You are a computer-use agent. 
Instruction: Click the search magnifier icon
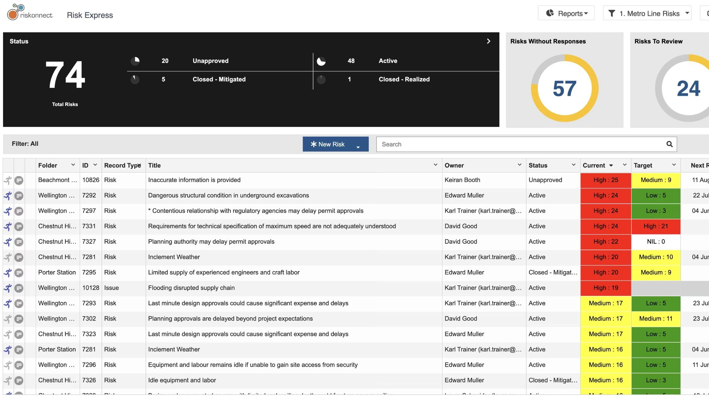(669, 144)
